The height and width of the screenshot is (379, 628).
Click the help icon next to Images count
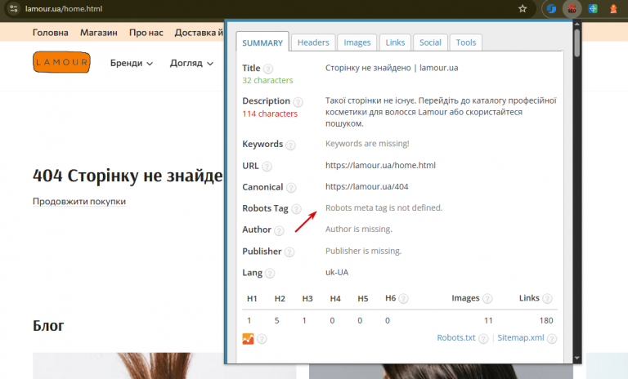487,299
